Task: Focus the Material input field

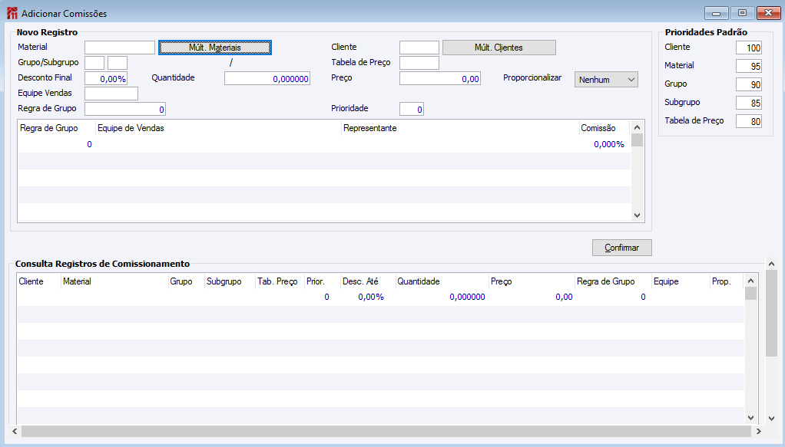Action: (120, 48)
